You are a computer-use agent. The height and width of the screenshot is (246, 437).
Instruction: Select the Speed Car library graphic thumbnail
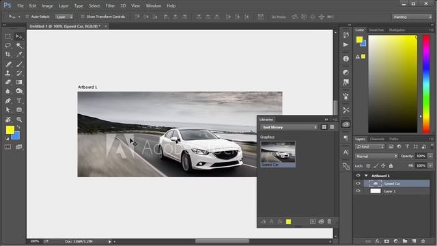tap(278, 152)
